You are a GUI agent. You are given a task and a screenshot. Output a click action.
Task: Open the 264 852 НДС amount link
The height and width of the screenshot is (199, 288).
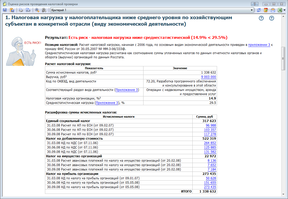tap(210, 143)
